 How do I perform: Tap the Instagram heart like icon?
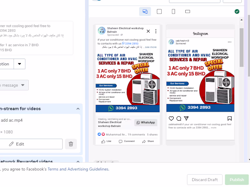171,118
